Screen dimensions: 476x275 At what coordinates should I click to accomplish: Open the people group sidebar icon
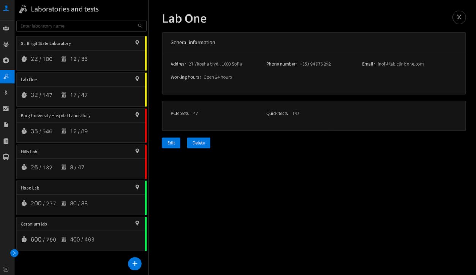6,28
